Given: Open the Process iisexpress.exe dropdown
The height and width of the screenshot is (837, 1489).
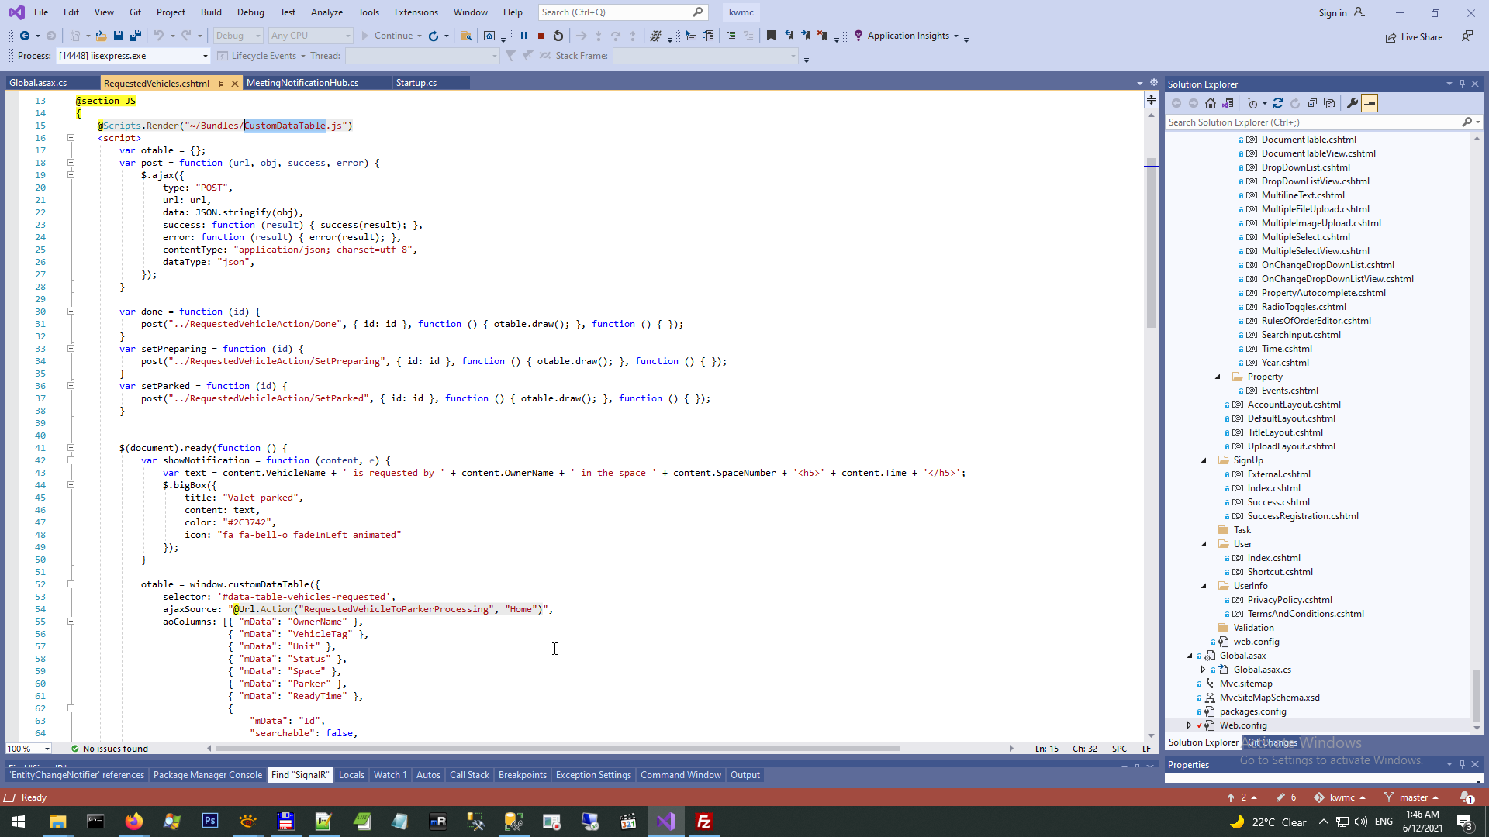Looking at the screenshot, I should [x=206, y=56].
